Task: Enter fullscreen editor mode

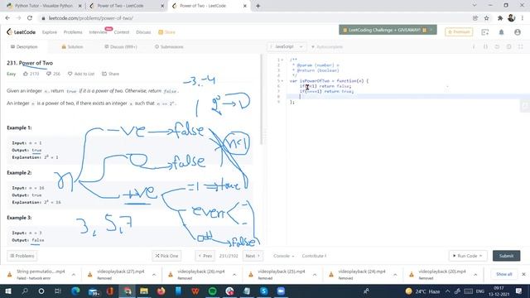Action: tap(521, 46)
